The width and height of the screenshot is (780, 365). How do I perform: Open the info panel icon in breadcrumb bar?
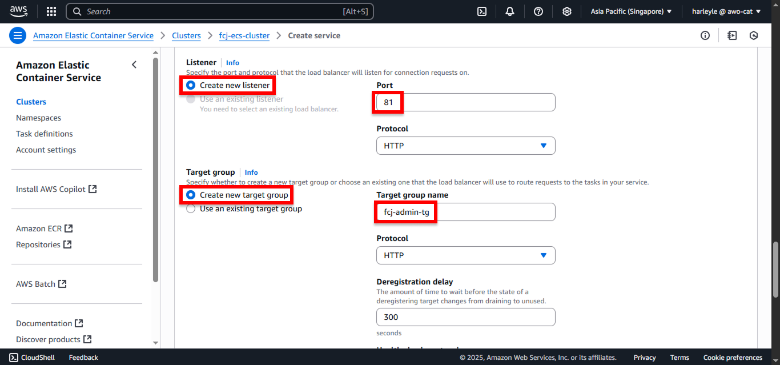point(705,35)
